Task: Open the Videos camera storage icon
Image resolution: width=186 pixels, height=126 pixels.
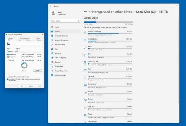Action: click(85, 93)
